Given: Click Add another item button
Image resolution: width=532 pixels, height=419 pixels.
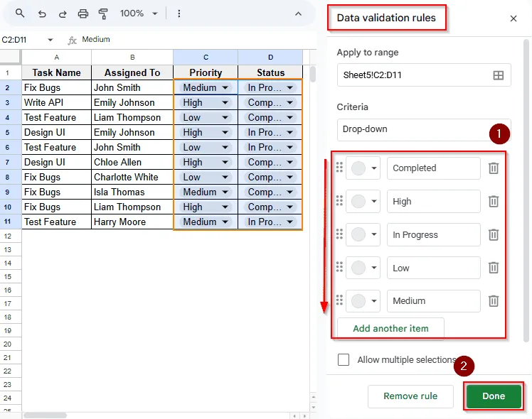Looking at the screenshot, I should [x=390, y=328].
